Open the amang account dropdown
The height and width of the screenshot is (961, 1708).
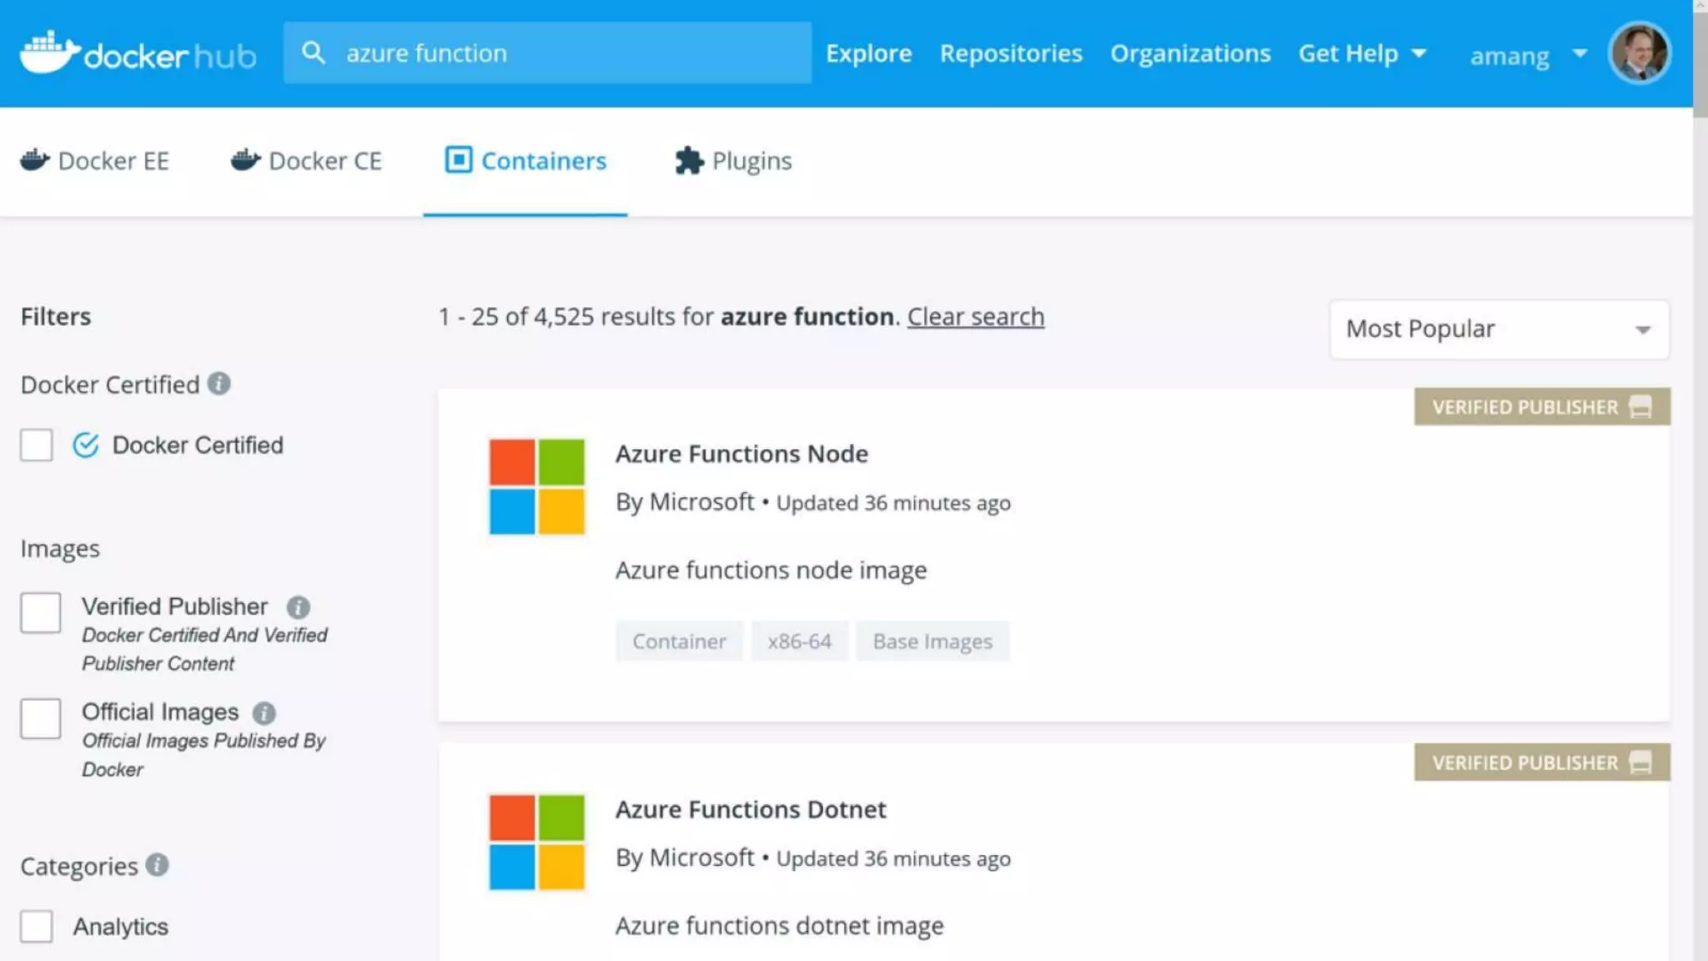pyautogui.click(x=1526, y=55)
